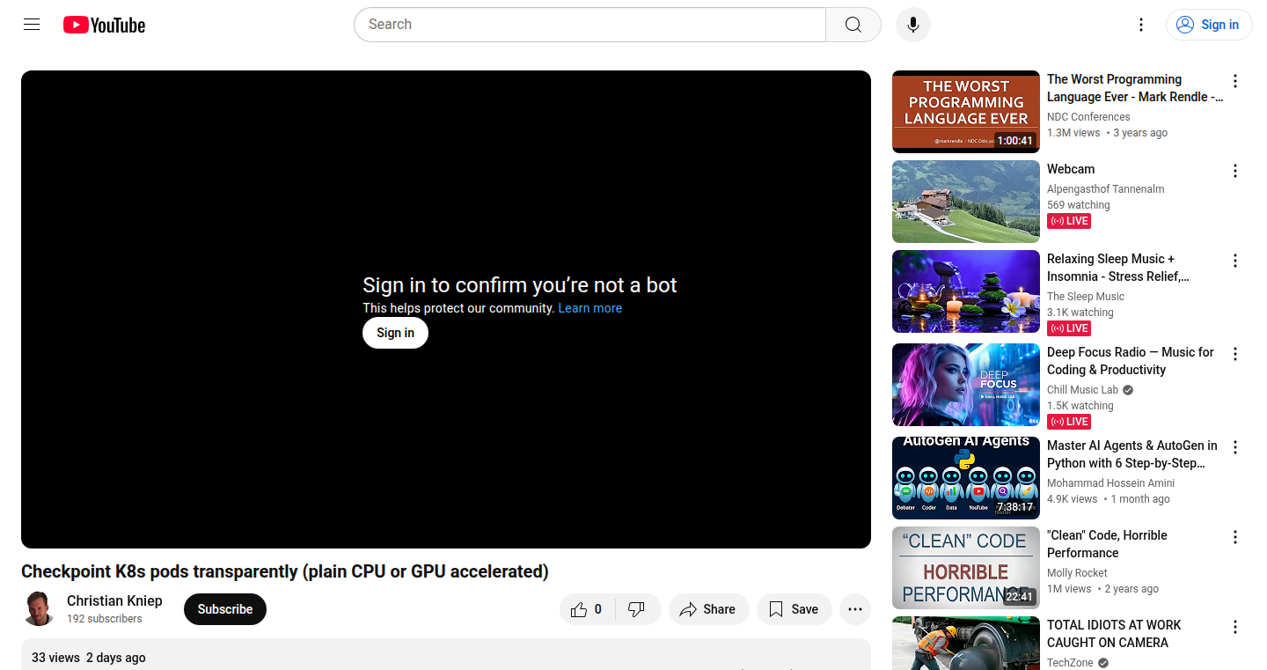Click Chill Music Lab verified checkmark
Viewport: 1267px width, 670px height.
[x=1128, y=390]
